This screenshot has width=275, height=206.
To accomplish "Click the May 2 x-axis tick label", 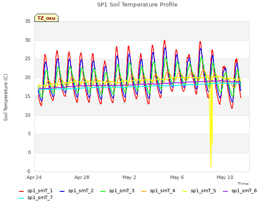I will coord(129,177).
